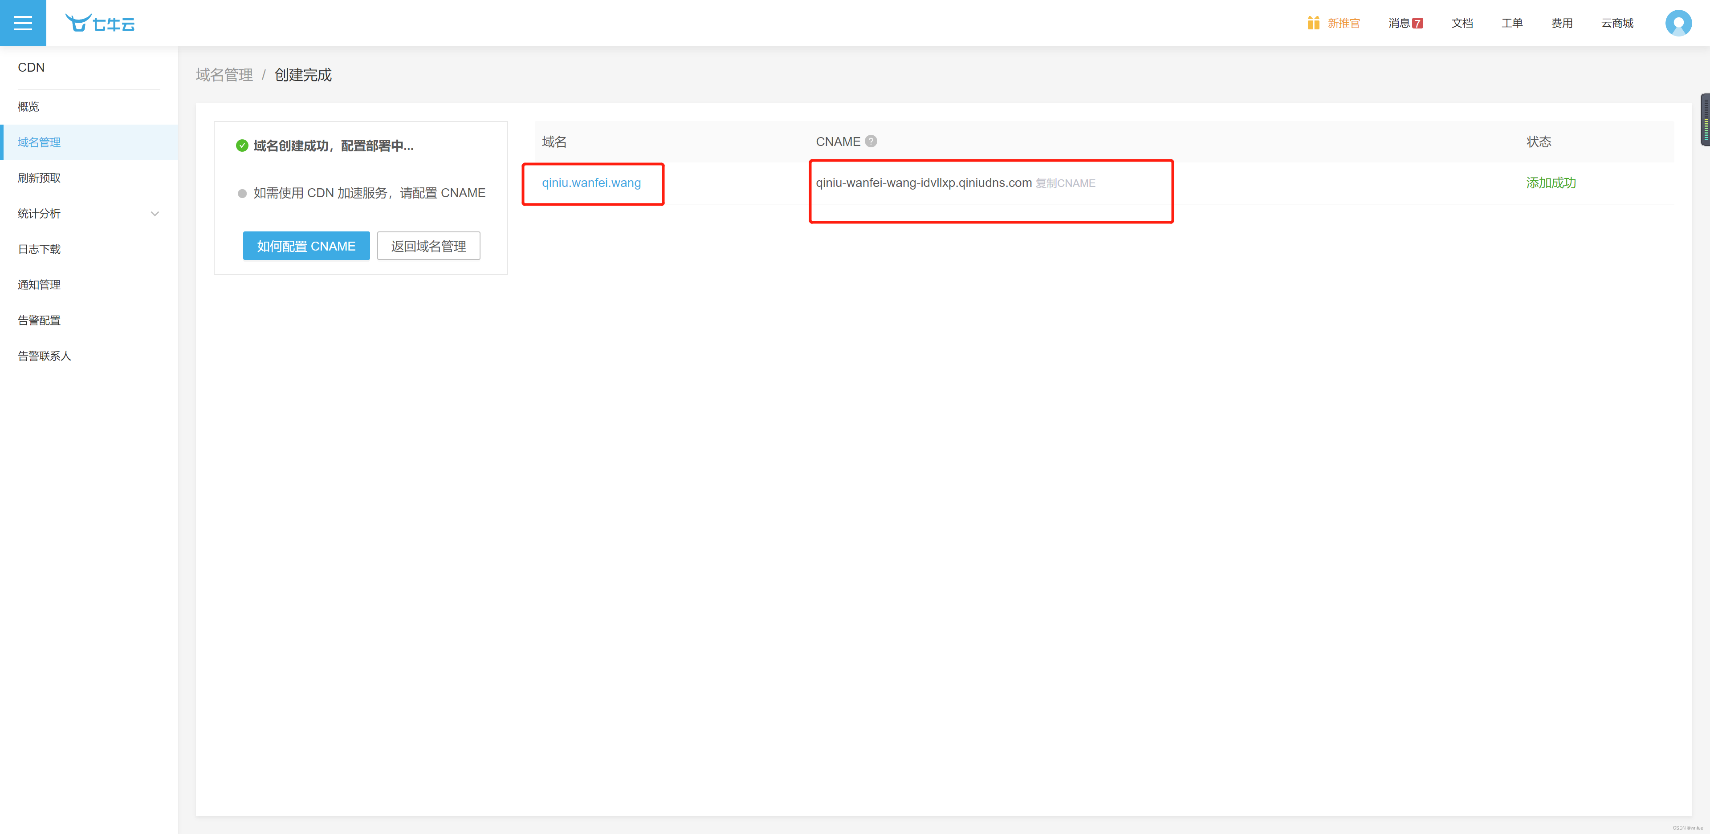
Task: Select 域名管理 in the sidebar
Action: [89, 143]
